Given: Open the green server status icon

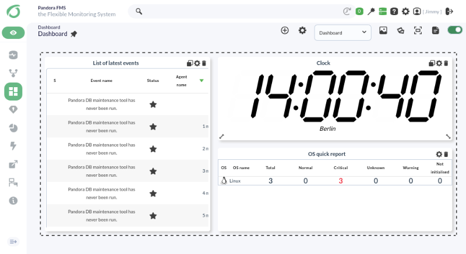Looking at the screenshot, I should tap(383, 11).
